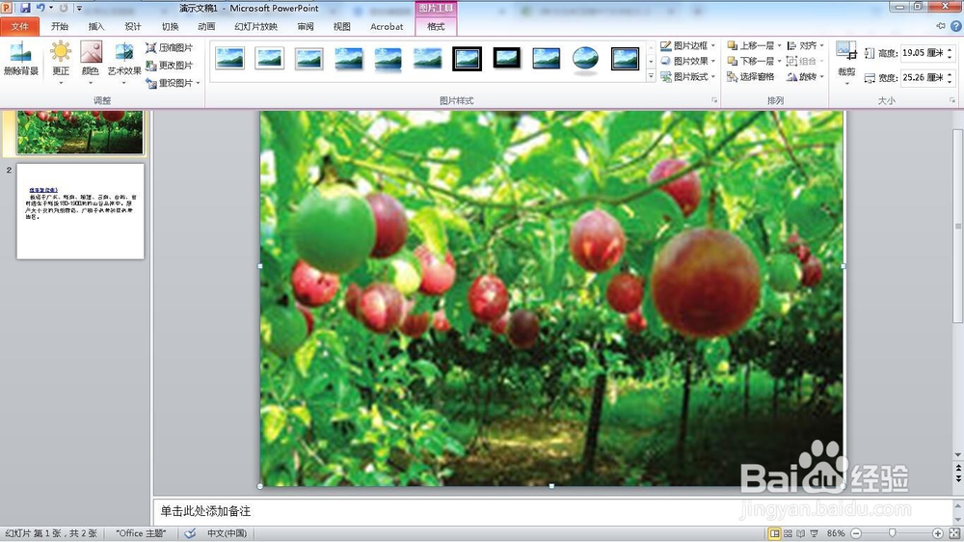Image resolution: width=964 pixels, height=542 pixels.
Task: Open Picture Effects (图片效果) menu
Action: pos(688,61)
